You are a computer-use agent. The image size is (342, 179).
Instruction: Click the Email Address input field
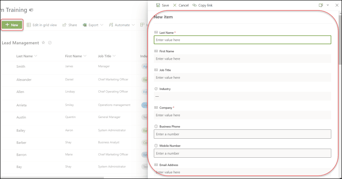(x=242, y=172)
